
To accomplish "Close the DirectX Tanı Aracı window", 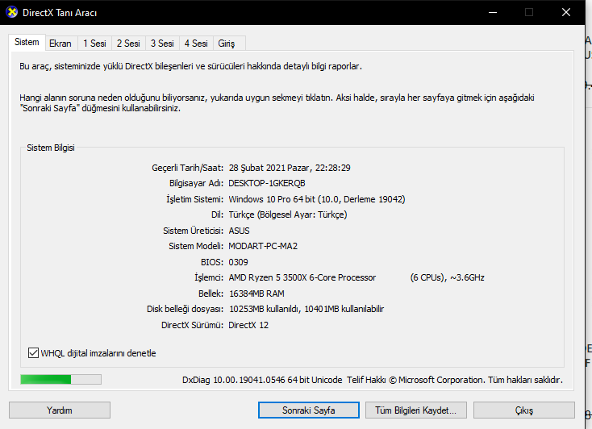I will tap(566, 12).
